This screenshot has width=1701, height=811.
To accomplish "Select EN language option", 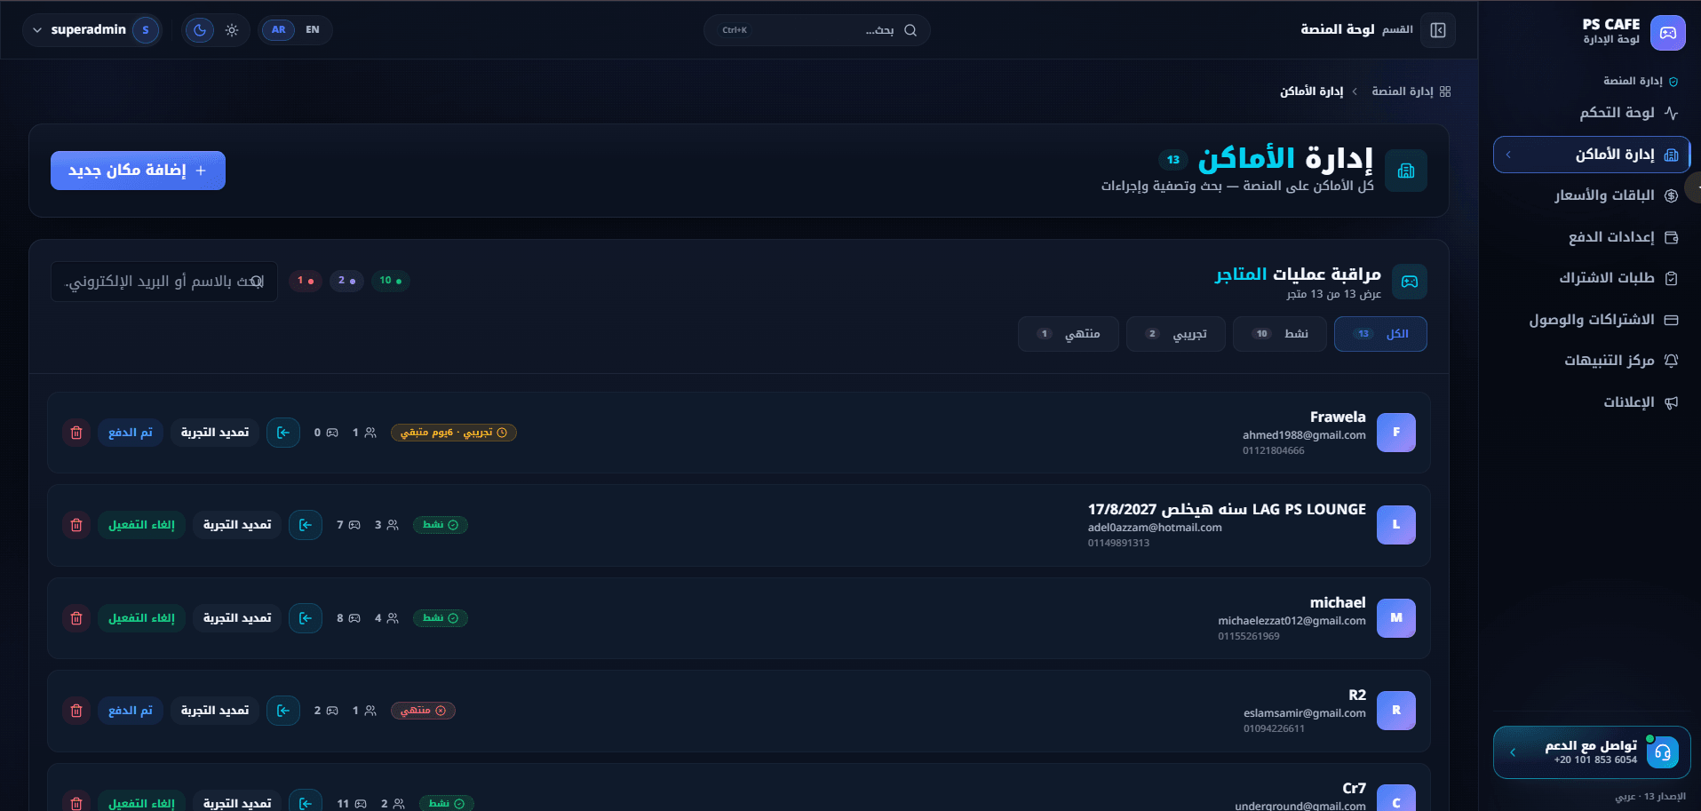I will [313, 29].
